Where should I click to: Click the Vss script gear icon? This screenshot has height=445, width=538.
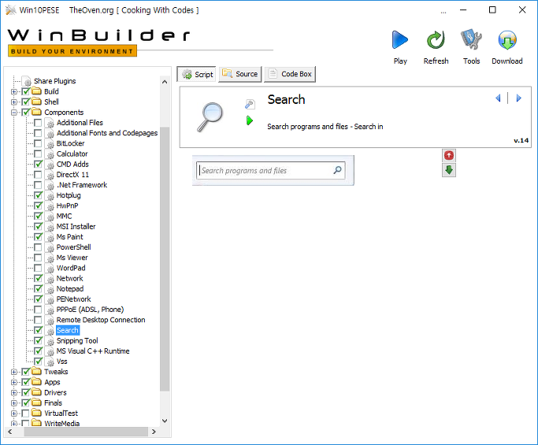[50, 362]
